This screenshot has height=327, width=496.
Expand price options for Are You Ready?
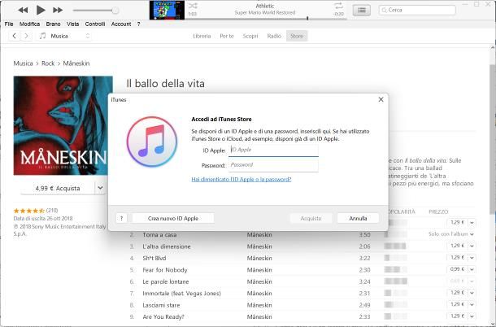472,316
